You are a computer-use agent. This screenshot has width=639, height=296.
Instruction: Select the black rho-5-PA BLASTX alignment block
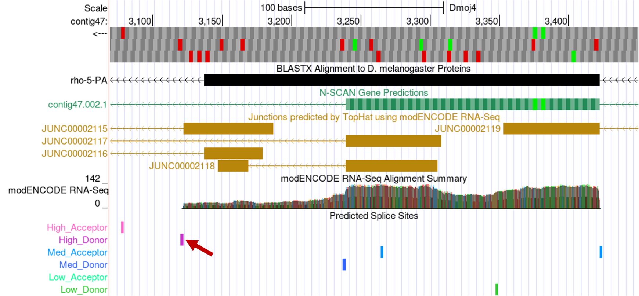402,80
